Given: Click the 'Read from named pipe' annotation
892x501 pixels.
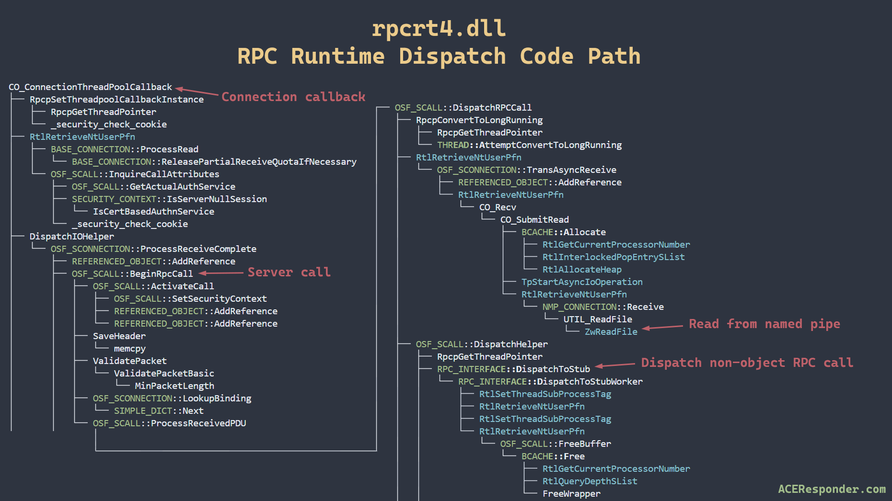Looking at the screenshot, I should [764, 324].
